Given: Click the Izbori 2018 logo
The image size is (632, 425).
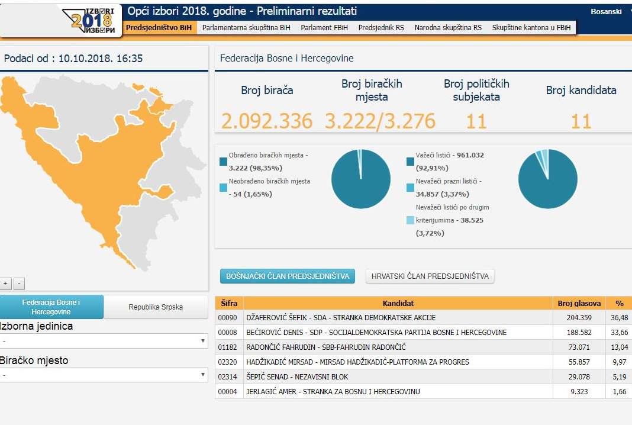Looking at the screenshot, I should click(92, 20).
